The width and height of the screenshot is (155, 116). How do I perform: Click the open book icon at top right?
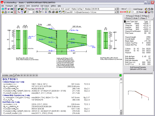149,12
